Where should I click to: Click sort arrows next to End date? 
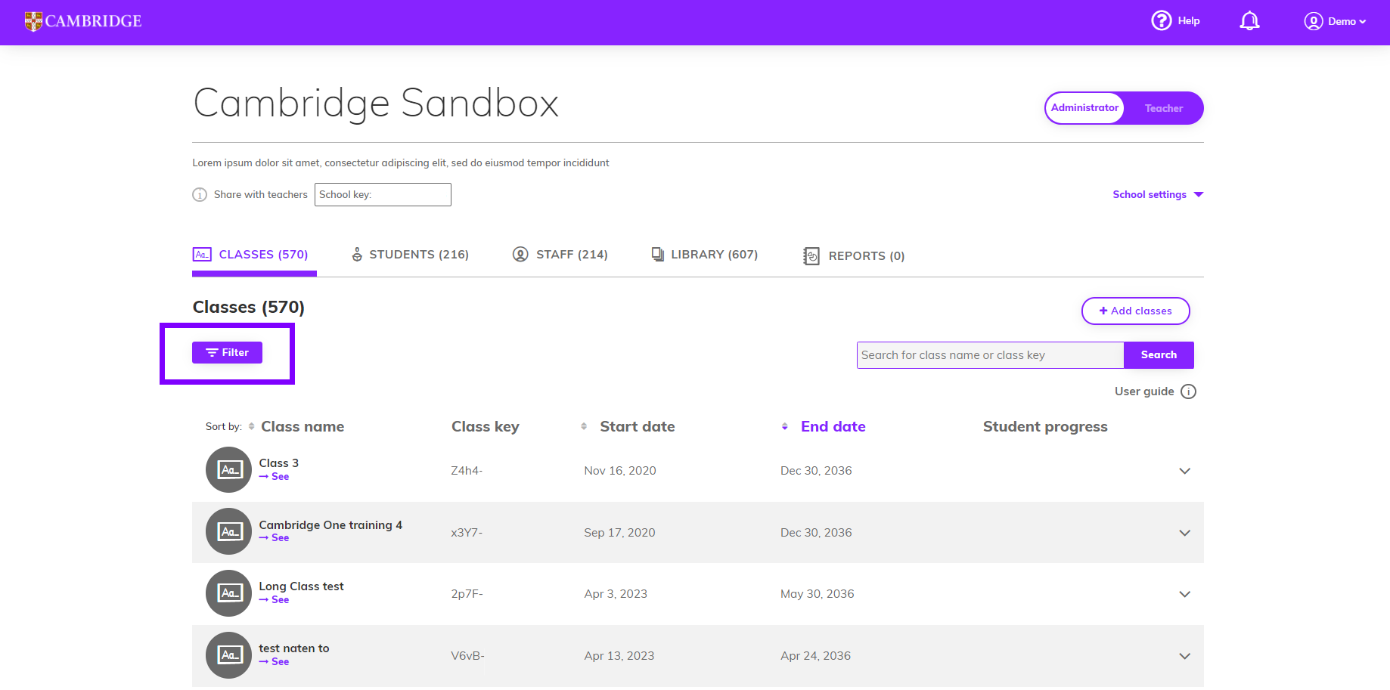785,427
